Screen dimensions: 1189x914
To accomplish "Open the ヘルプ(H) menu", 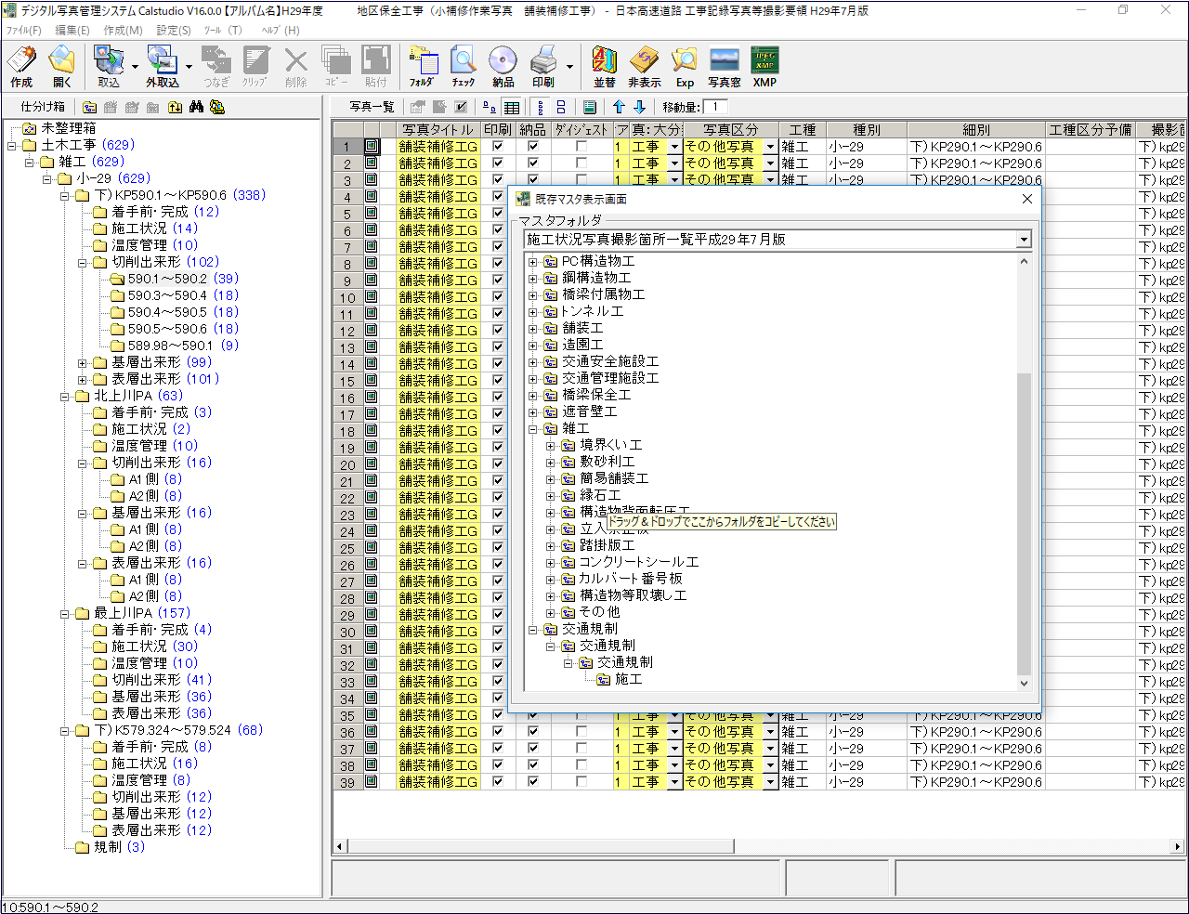I will pos(281,30).
